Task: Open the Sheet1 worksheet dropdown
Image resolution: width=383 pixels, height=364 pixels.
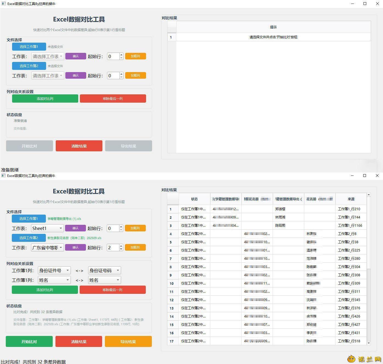Action: [x=47, y=228]
